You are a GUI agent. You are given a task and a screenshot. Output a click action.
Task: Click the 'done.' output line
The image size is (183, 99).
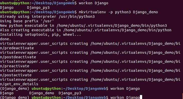tap(6, 39)
